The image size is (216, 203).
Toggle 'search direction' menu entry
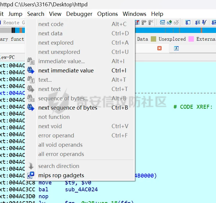(x=80, y=166)
